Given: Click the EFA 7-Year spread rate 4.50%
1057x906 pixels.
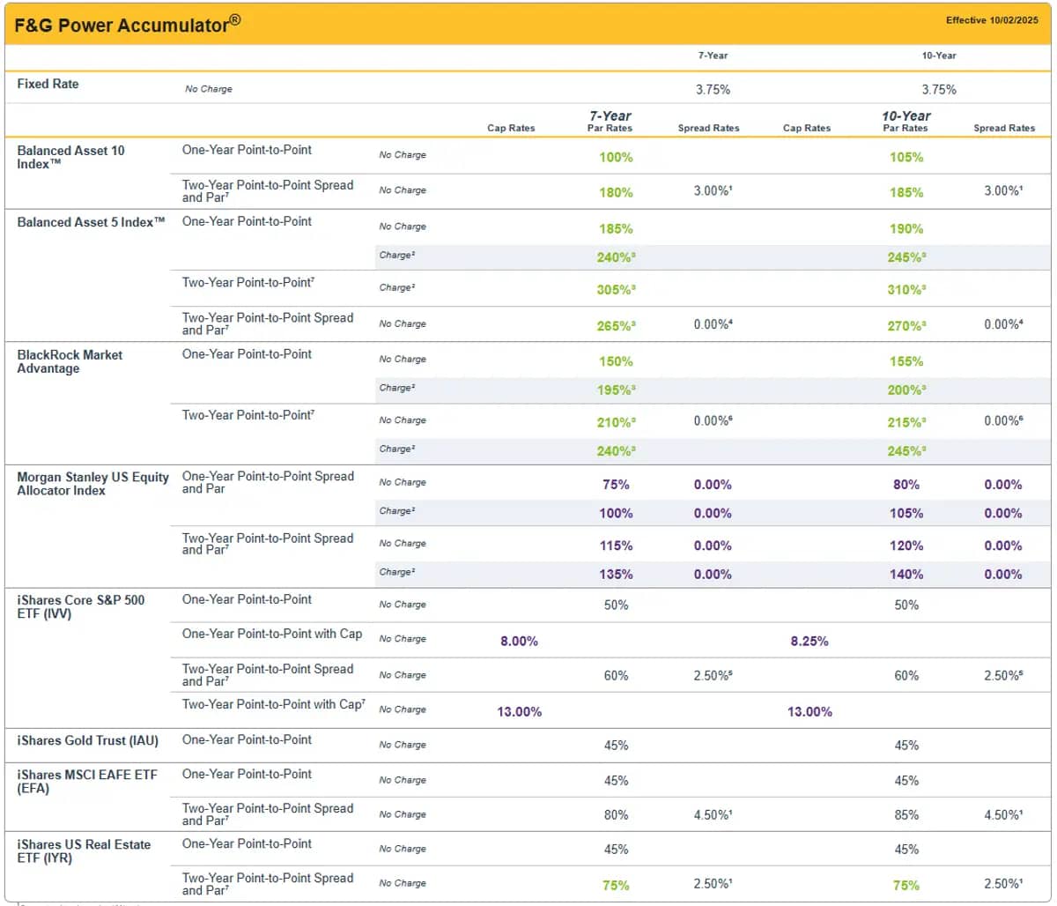Looking at the screenshot, I should (x=713, y=814).
